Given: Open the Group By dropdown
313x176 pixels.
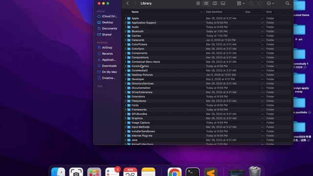Looking at the screenshot, I should pyautogui.click(x=240, y=3).
